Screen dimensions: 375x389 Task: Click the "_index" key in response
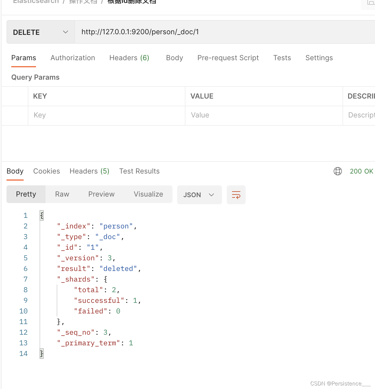click(74, 226)
